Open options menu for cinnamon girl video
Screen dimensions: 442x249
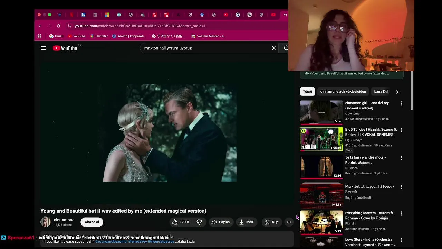[x=401, y=103]
